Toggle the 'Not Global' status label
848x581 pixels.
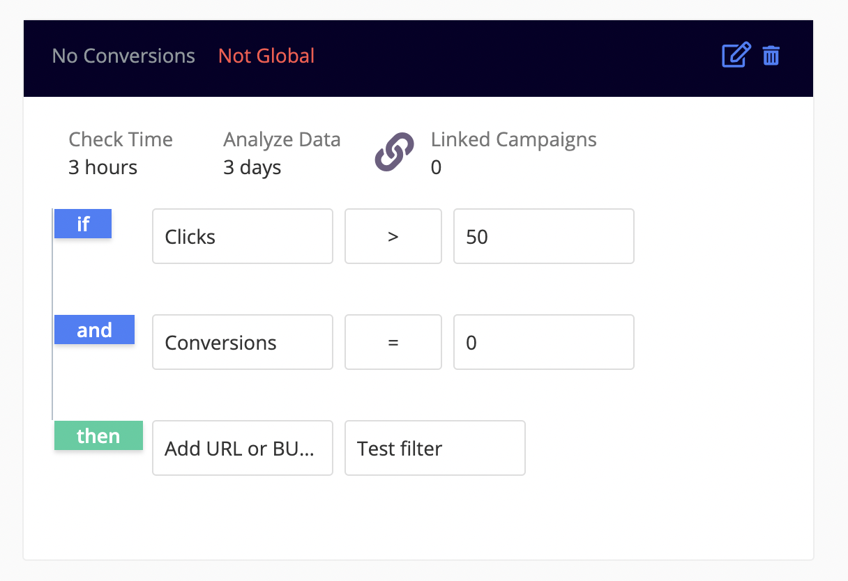(266, 56)
